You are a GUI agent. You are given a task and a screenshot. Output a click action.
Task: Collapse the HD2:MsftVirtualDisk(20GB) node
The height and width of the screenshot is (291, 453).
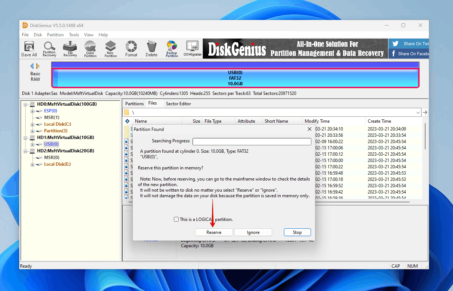tap(26, 151)
